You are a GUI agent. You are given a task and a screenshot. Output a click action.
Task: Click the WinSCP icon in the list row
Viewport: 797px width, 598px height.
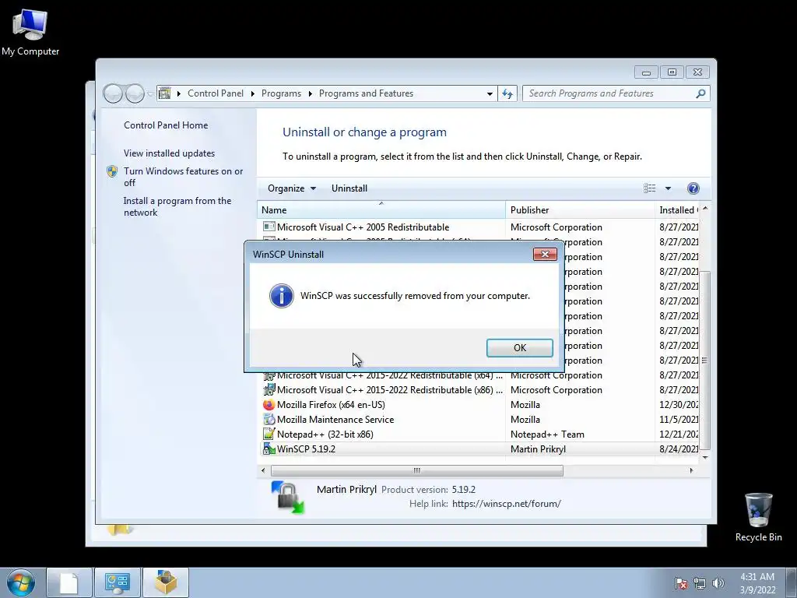[x=269, y=449]
